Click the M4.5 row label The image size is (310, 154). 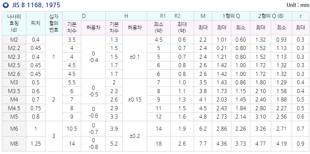14,108
